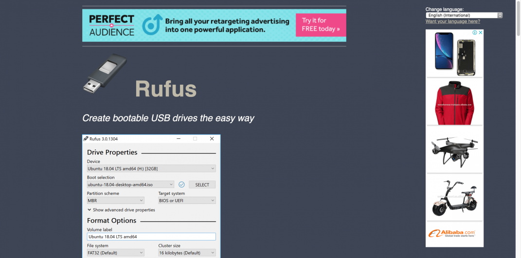Open the Device dropdown showing Ubuntu 18.04 LTS
Viewport: 521px width, 258px height.
pyautogui.click(x=151, y=168)
